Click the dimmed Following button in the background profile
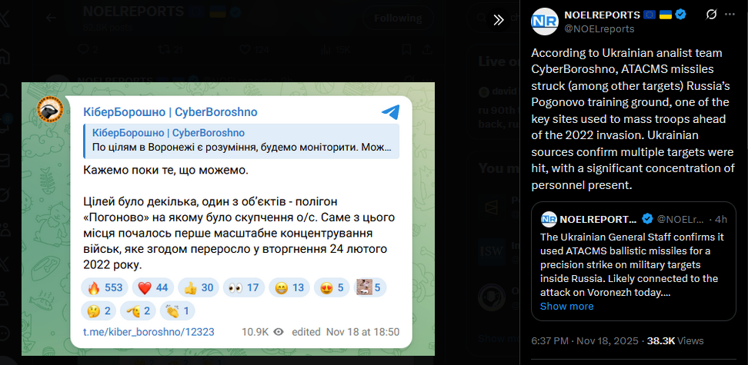This screenshot has width=748, height=365. tap(398, 18)
